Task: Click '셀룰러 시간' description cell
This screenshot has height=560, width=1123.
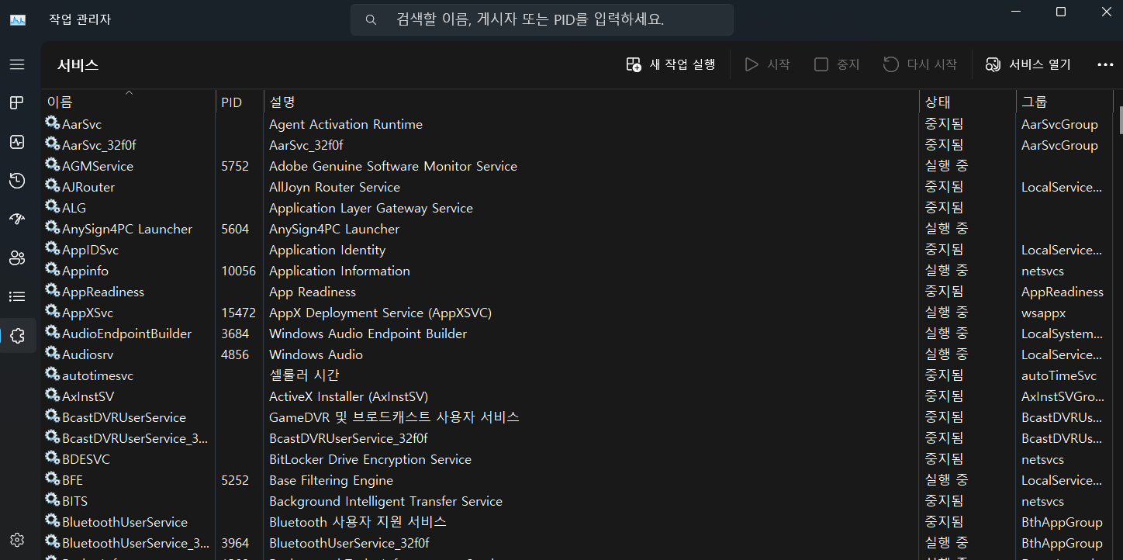Action: [x=304, y=375]
